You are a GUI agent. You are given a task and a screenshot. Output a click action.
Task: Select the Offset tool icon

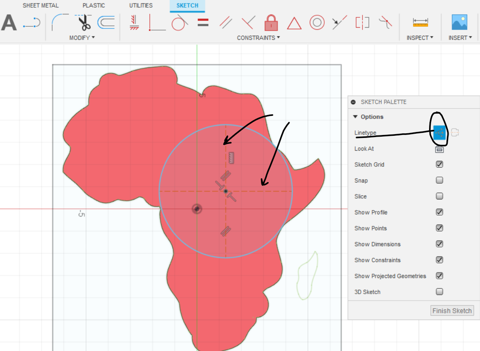point(106,22)
